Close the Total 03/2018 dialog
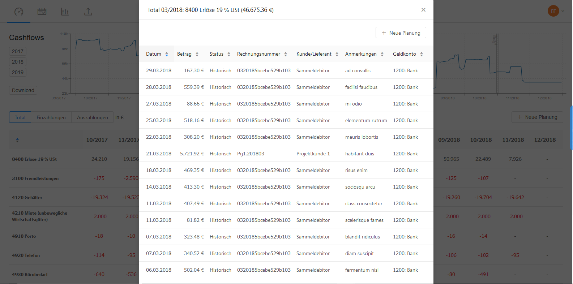The height and width of the screenshot is (284, 573). pos(423,10)
